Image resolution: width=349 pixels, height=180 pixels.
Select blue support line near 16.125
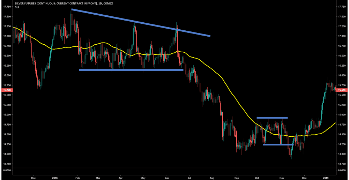[x=131, y=70]
